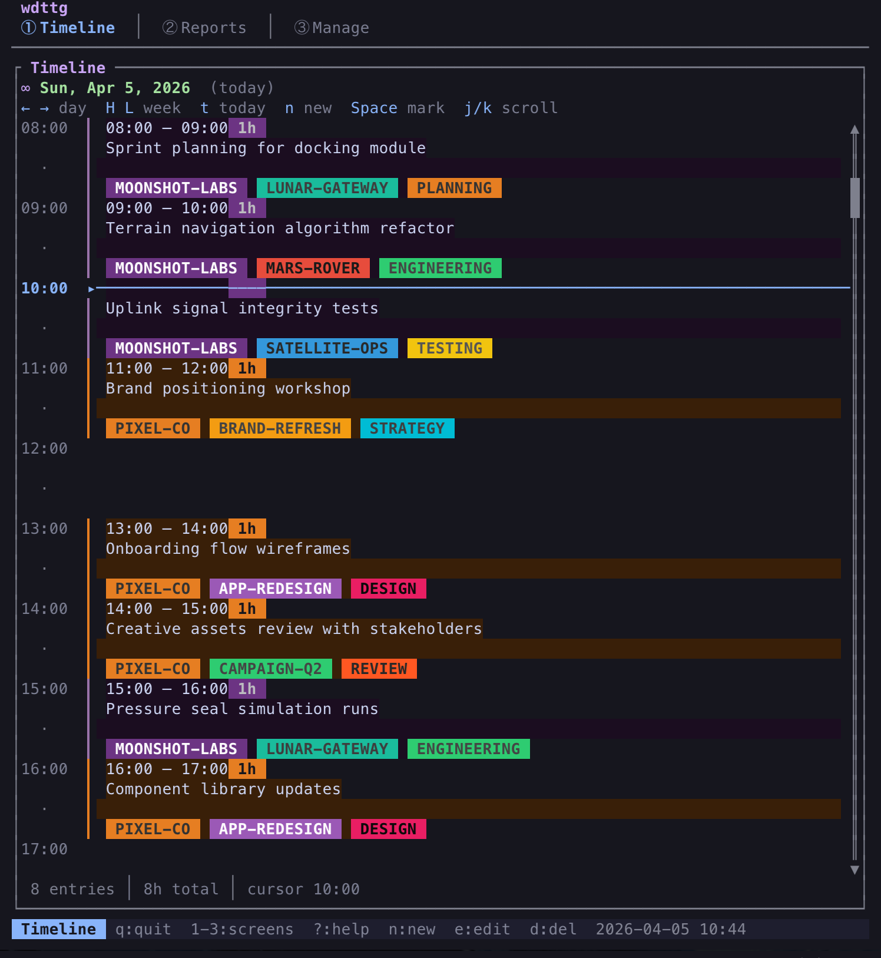Click the 13:00 – 14:00 time range
This screenshot has height=958, width=881.
[x=167, y=528]
